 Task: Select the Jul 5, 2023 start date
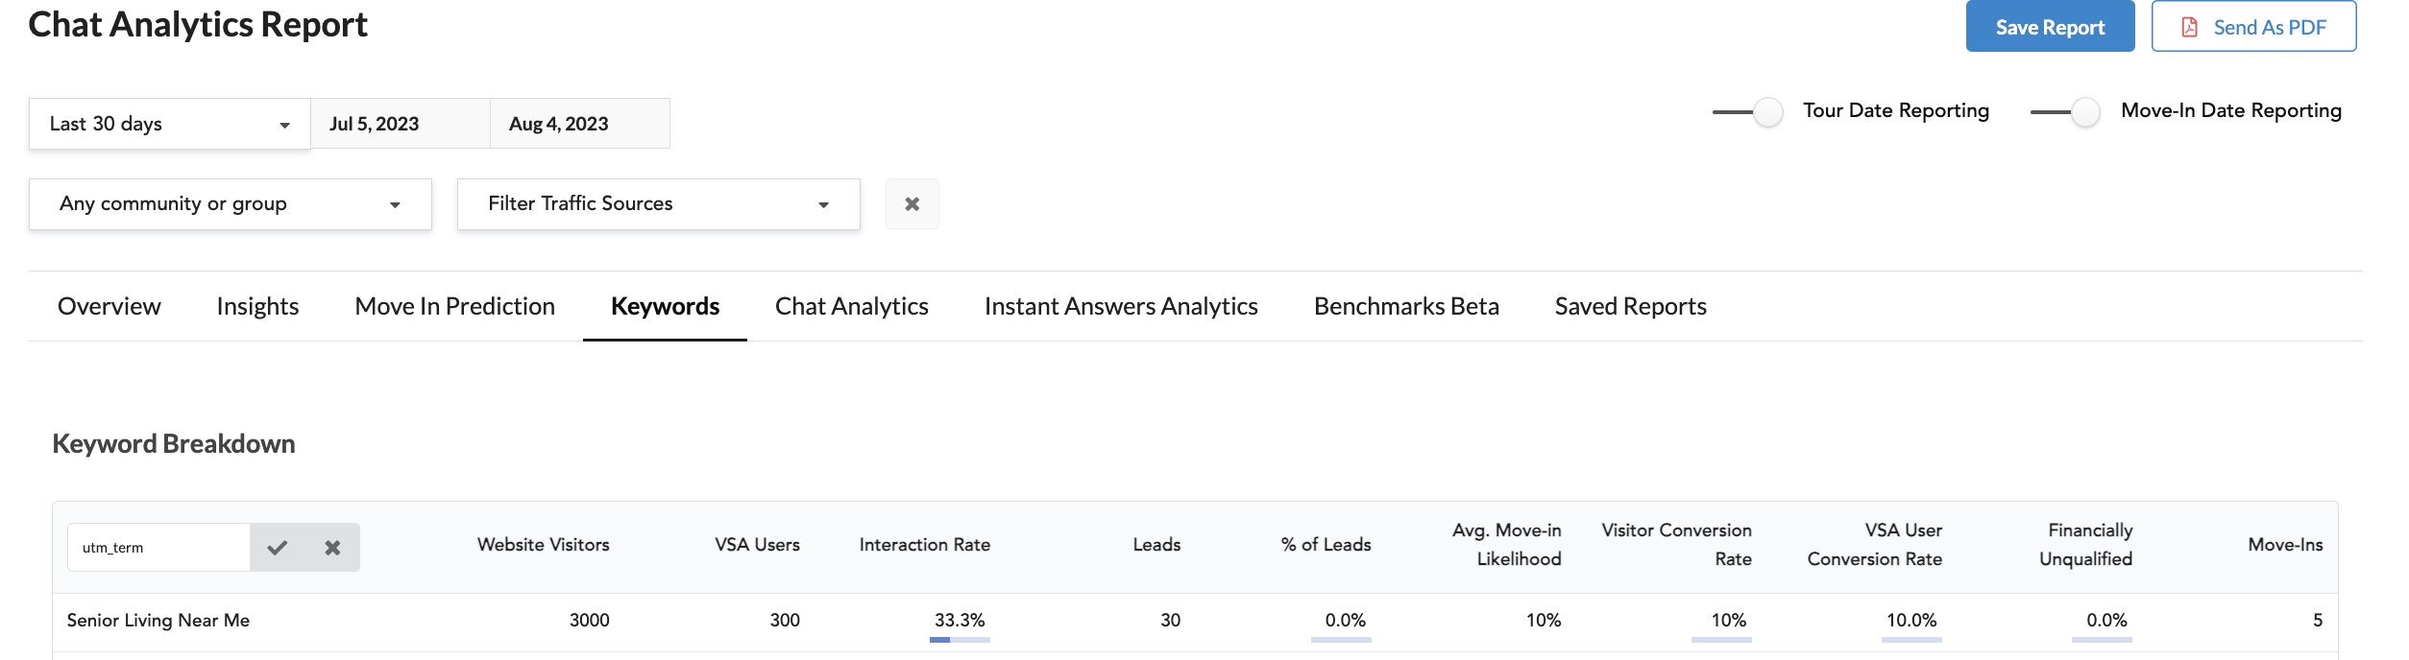[400, 124]
